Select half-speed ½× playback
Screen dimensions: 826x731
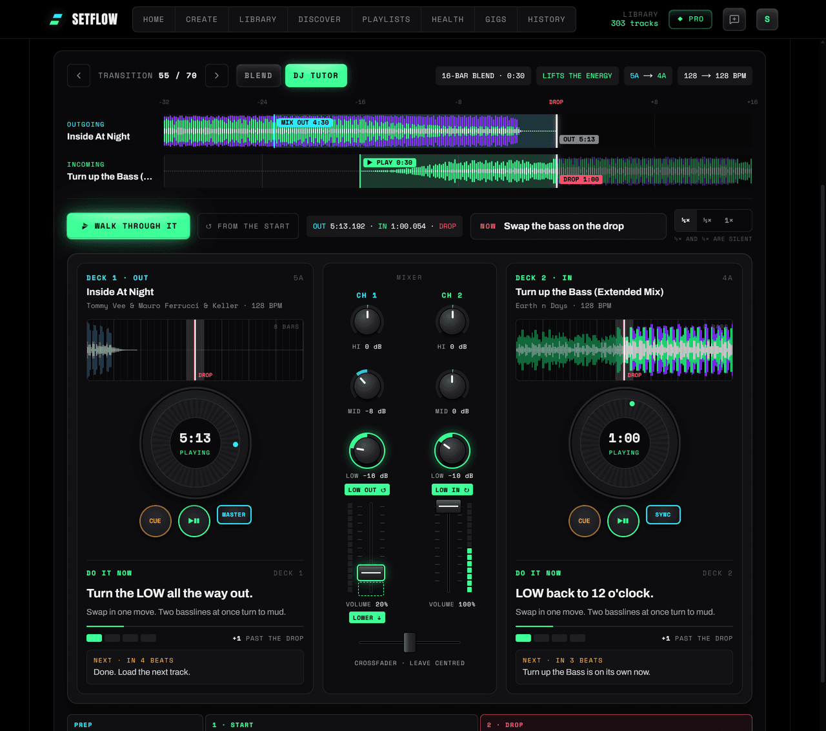tap(707, 221)
